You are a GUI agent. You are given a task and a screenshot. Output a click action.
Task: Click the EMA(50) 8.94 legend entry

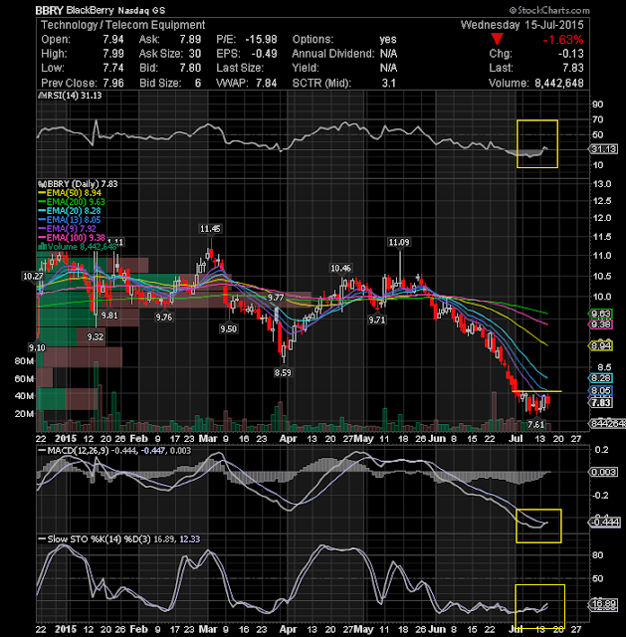tap(70, 193)
